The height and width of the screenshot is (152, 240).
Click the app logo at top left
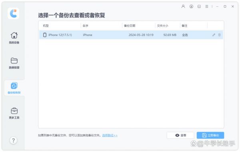pos(14,14)
